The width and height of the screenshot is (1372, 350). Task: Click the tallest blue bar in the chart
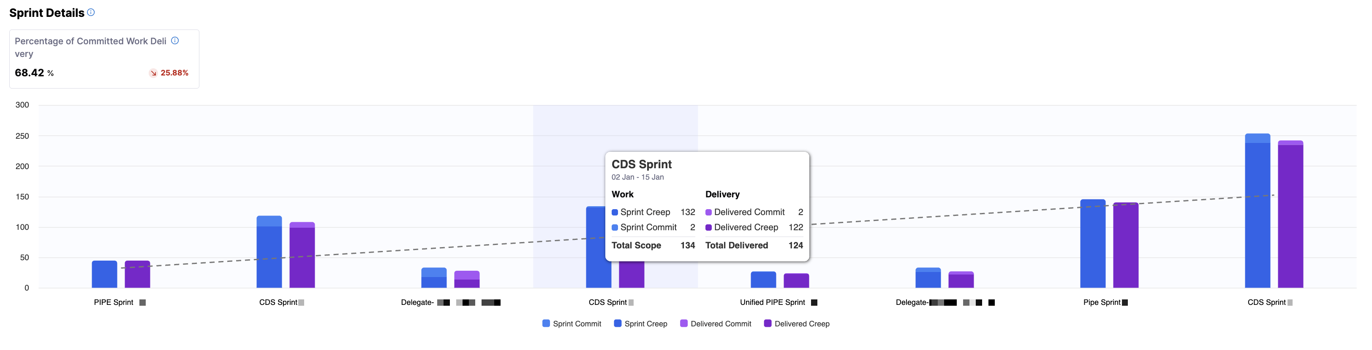click(x=1257, y=213)
